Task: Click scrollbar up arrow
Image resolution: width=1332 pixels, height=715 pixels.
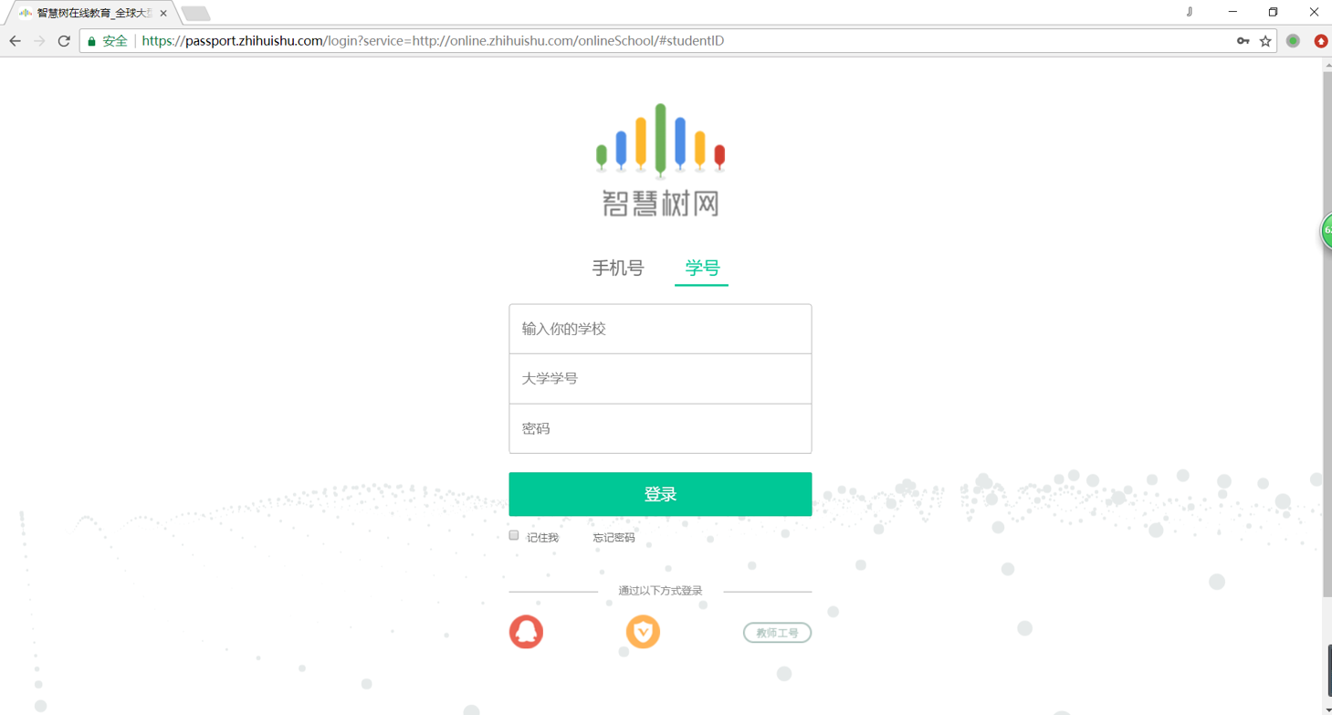Action: (1327, 64)
